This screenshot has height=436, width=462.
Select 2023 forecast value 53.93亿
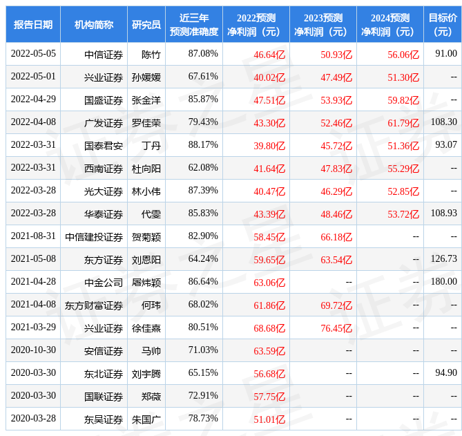(336, 100)
